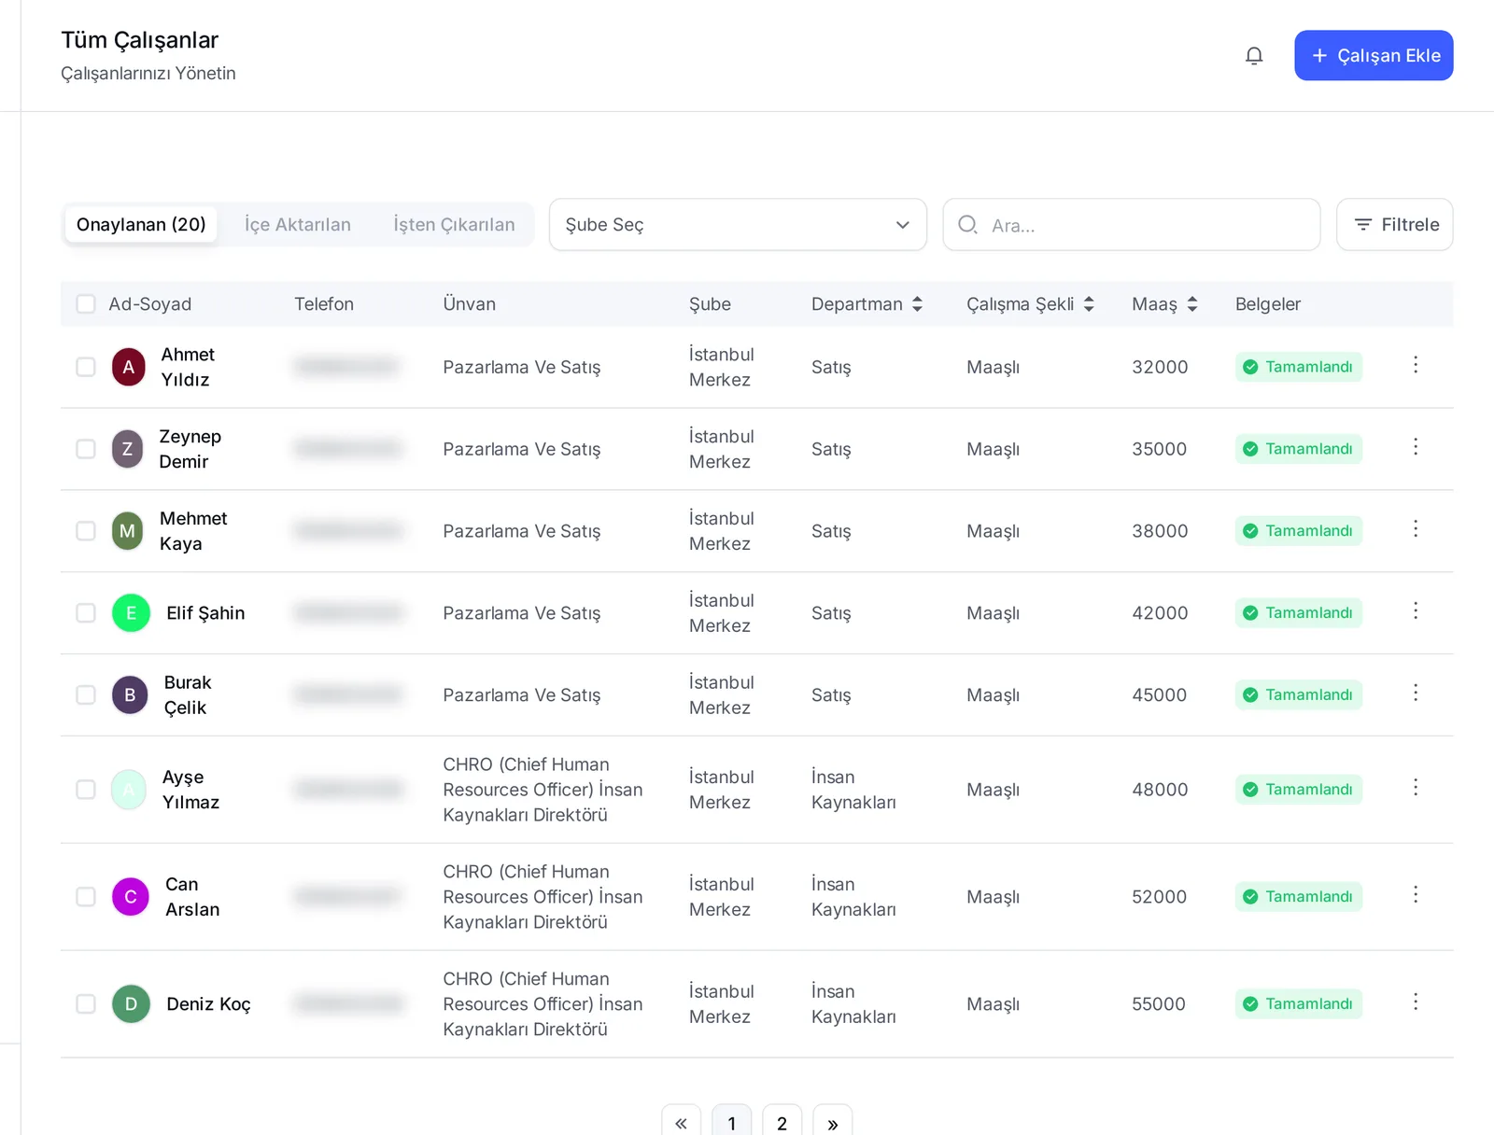Click Elif Şahin green avatar
The image size is (1494, 1135).
[x=131, y=613]
